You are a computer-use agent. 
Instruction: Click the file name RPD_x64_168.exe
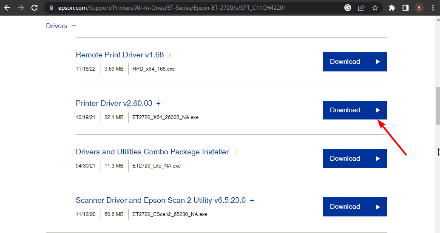[153, 69]
